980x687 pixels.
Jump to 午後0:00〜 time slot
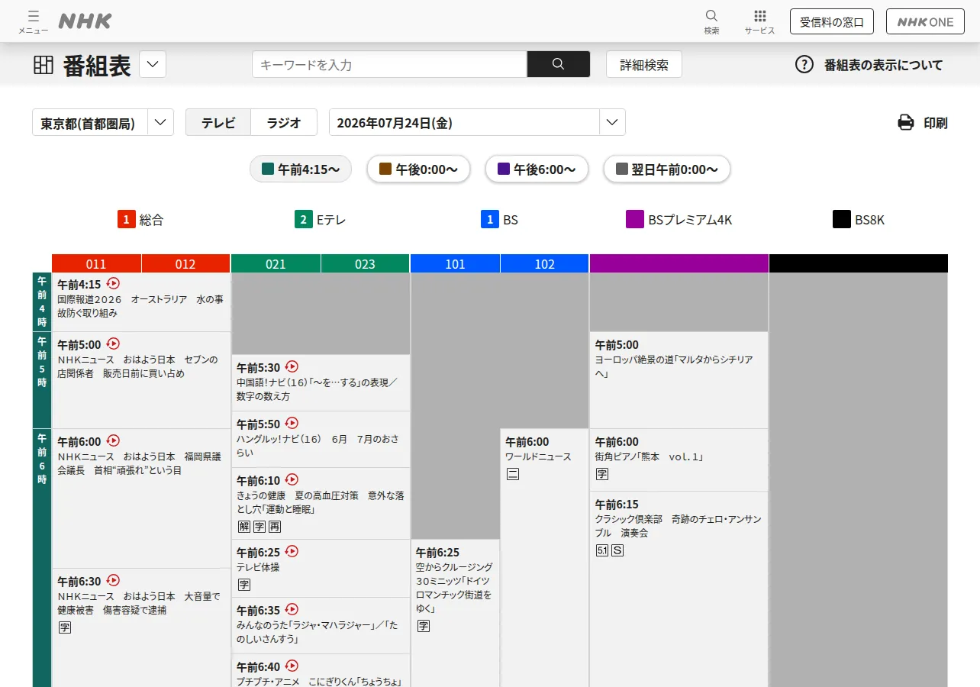pyautogui.click(x=418, y=169)
